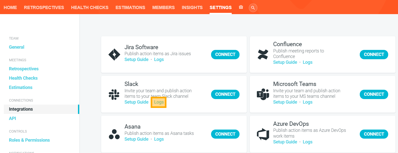Open Confluence Setup Guide
Viewport: 398px width, 153px height.
285,62
